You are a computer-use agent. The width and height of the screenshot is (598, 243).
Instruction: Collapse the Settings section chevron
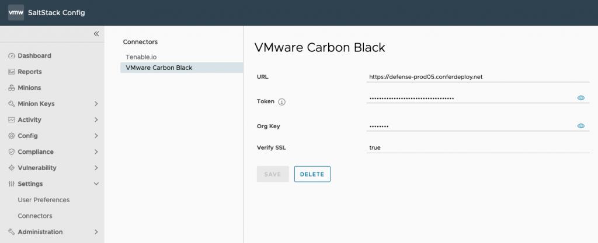click(x=96, y=184)
